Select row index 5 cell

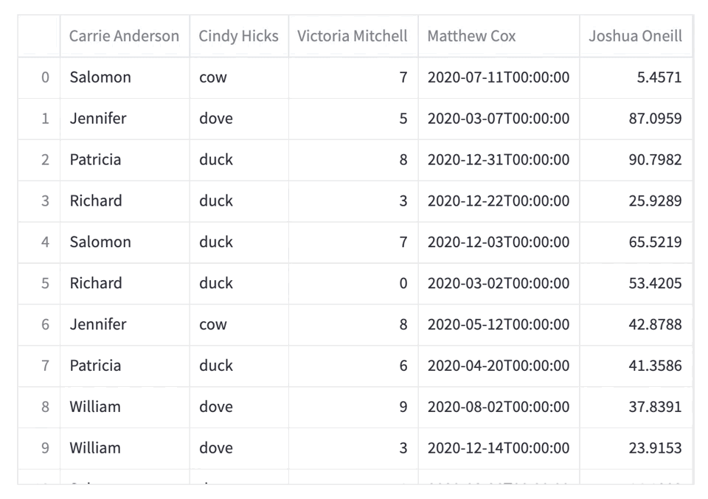[x=39, y=283]
